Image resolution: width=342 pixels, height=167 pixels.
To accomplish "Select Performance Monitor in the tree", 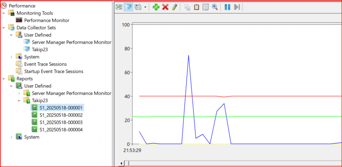I will [46, 20].
